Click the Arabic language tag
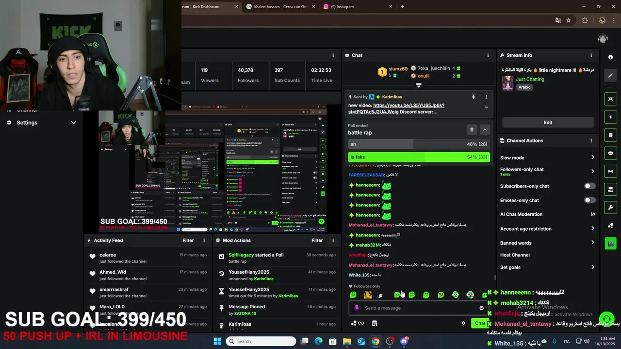The image size is (621, 349). coord(524,87)
